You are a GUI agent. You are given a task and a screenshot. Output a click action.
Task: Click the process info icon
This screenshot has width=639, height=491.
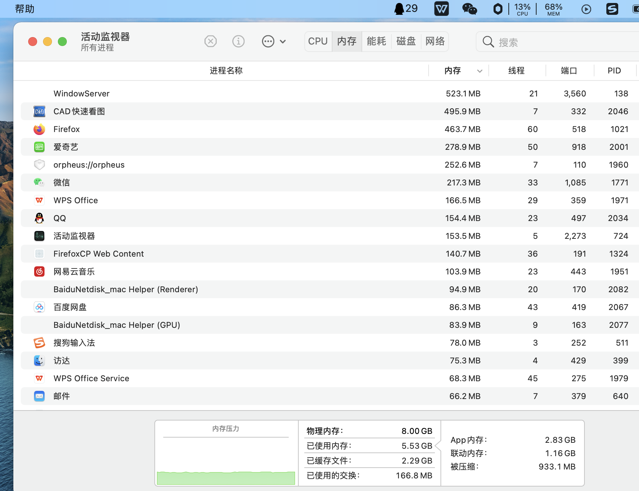(x=238, y=41)
